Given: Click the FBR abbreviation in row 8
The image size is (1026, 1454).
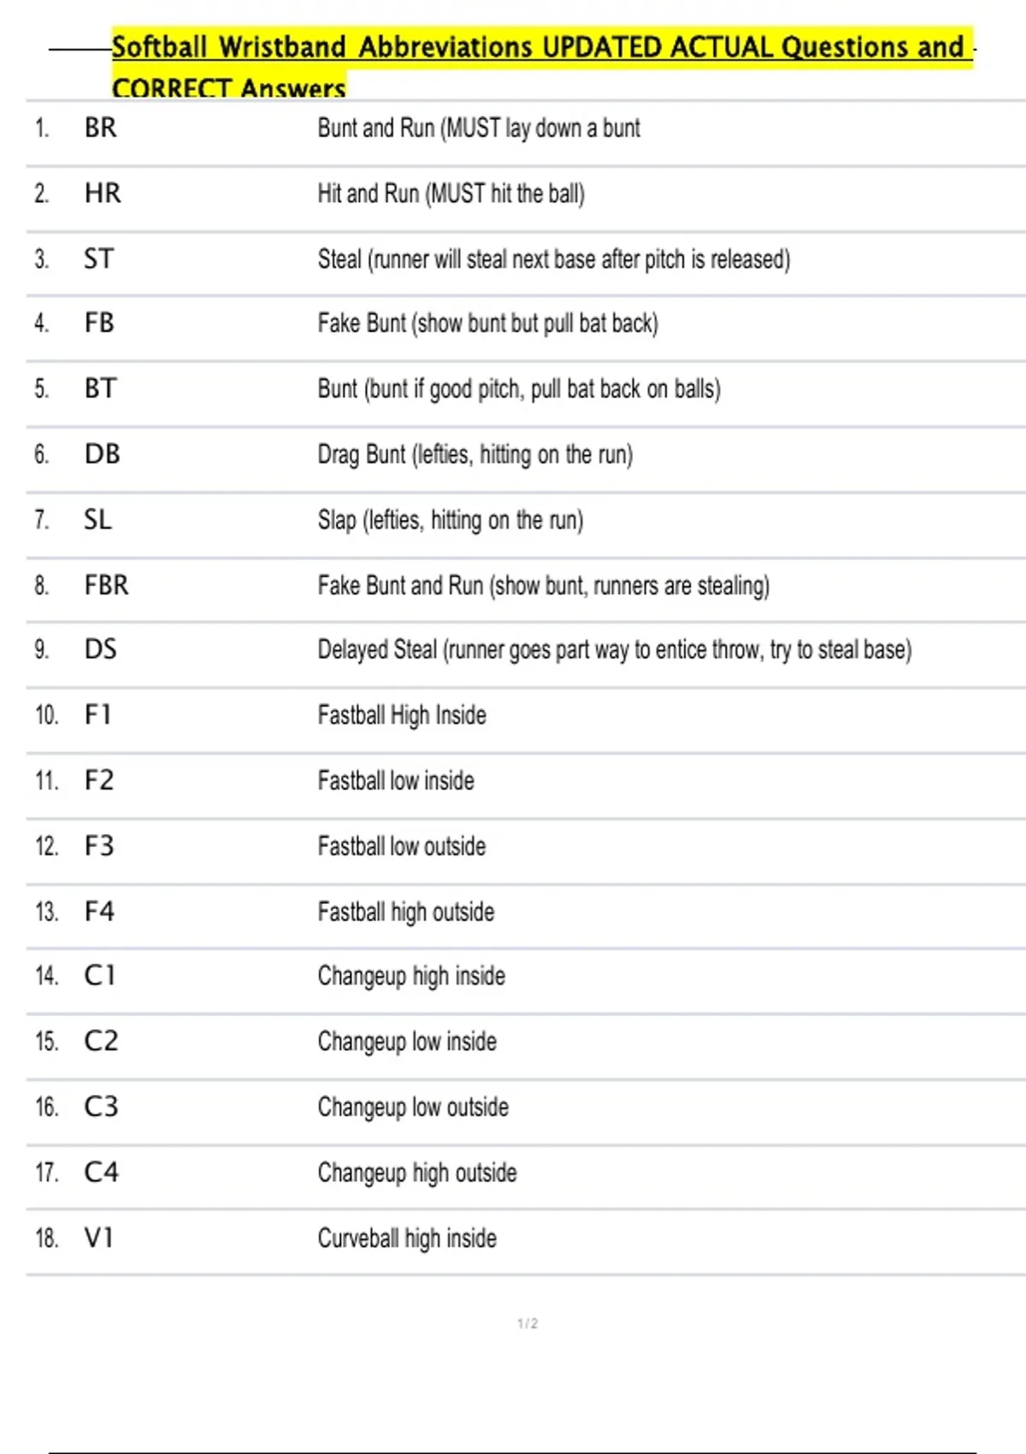Looking at the screenshot, I should (x=106, y=586).
